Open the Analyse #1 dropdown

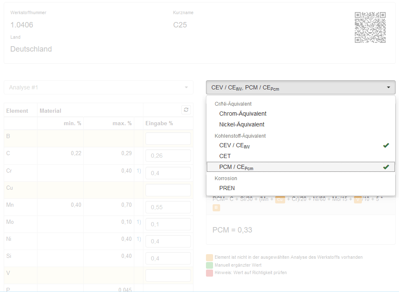click(98, 87)
